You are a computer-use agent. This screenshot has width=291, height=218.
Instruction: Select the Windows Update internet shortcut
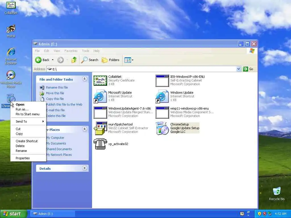tap(162, 97)
